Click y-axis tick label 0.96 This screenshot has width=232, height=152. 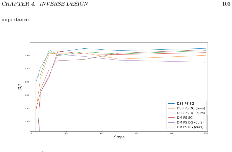[27, 55]
